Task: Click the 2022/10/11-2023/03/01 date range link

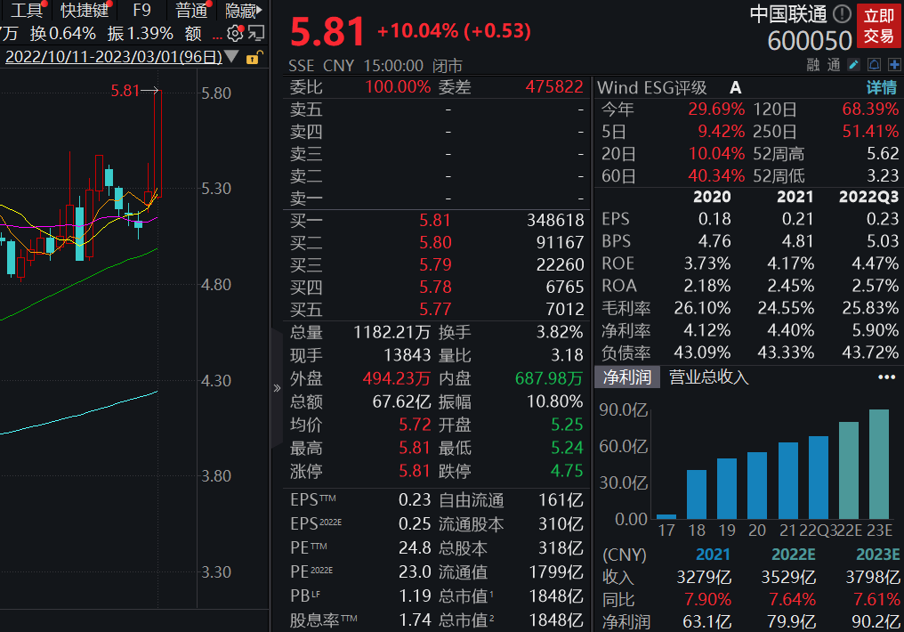Action: 114,57
